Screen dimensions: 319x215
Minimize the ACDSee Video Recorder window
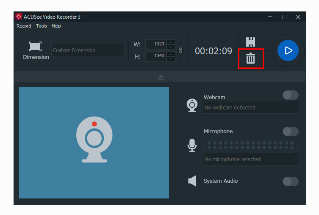point(270,17)
